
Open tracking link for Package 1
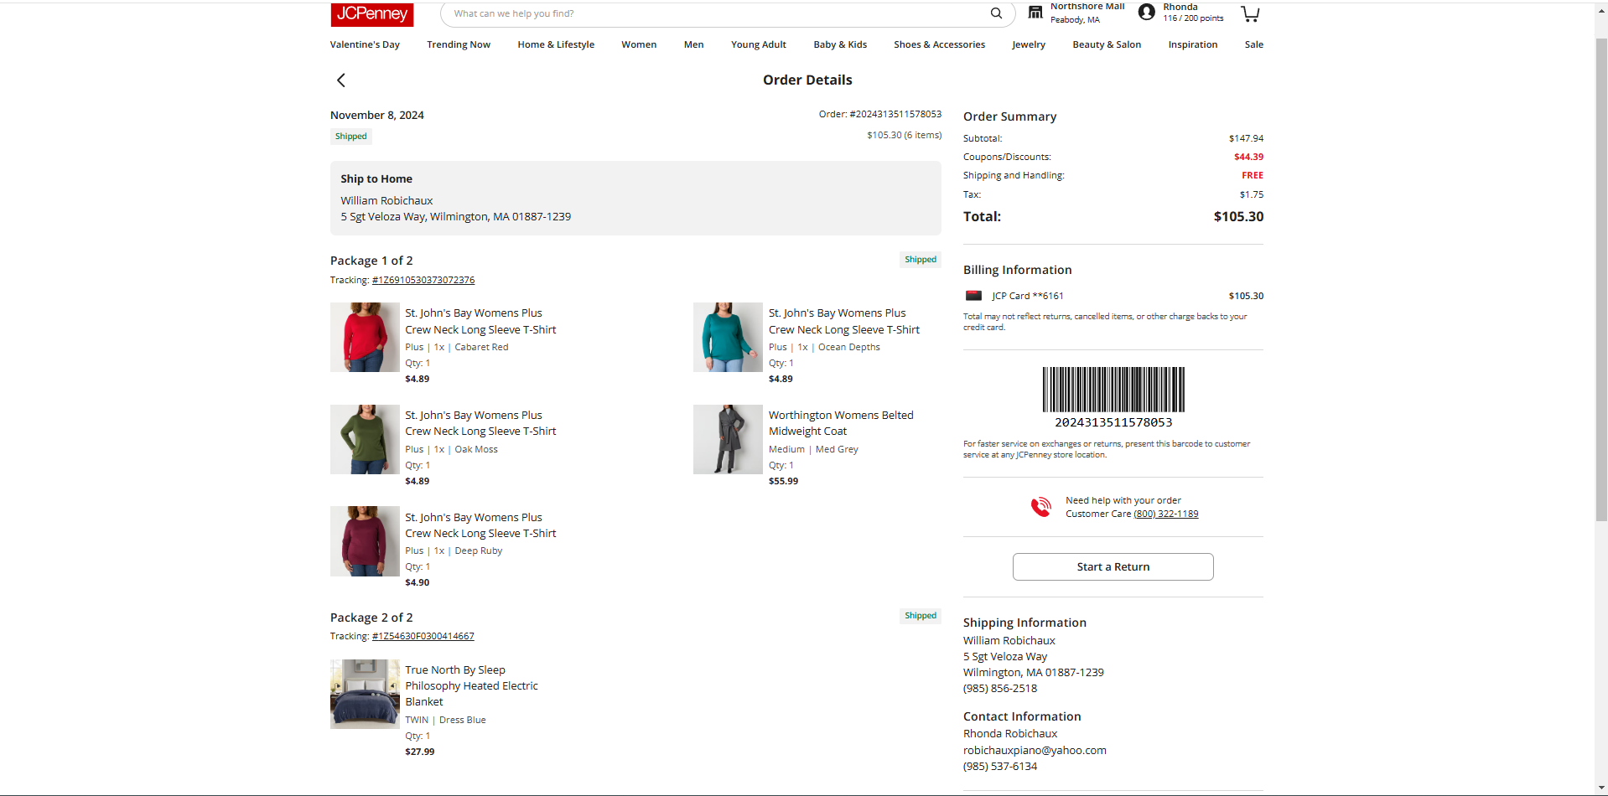pyautogui.click(x=423, y=280)
